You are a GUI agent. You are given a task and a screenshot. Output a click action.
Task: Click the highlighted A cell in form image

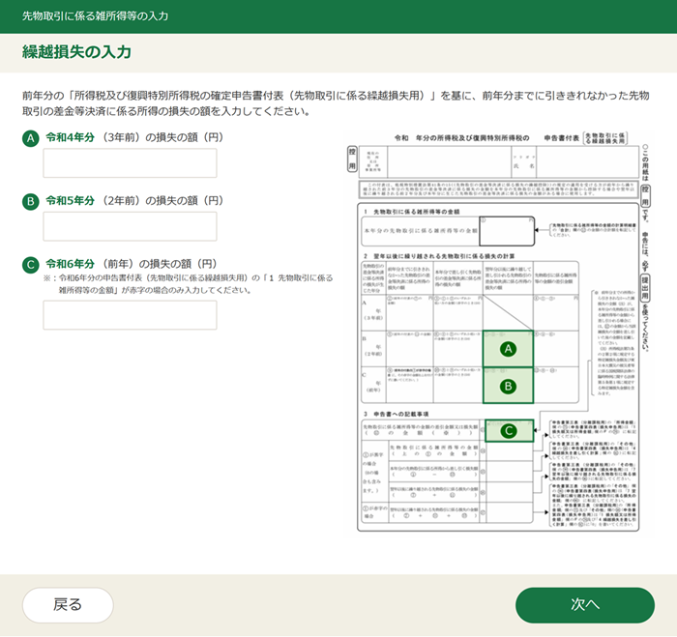point(508,349)
